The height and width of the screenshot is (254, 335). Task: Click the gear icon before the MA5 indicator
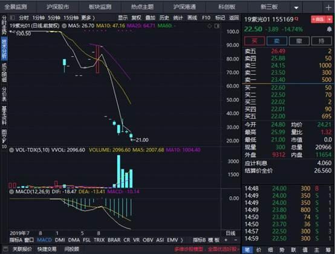(x=64, y=26)
